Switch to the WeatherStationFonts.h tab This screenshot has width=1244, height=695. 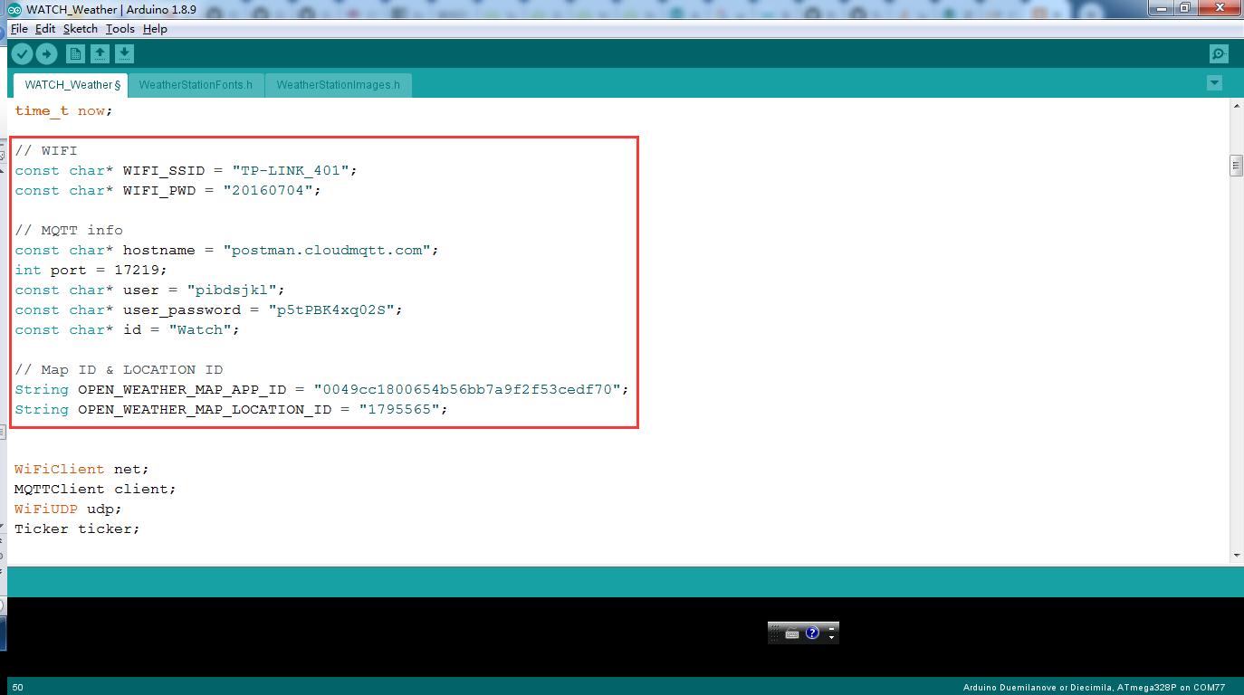click(196, 85)
